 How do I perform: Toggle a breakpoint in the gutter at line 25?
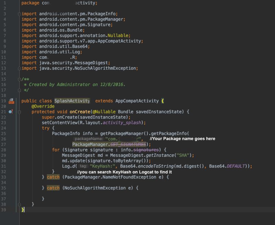click(14, 134)
